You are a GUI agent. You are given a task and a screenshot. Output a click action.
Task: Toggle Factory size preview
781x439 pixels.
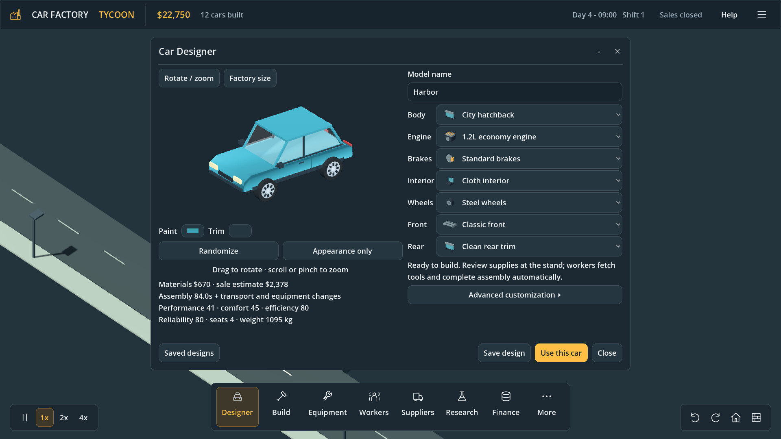250,78
